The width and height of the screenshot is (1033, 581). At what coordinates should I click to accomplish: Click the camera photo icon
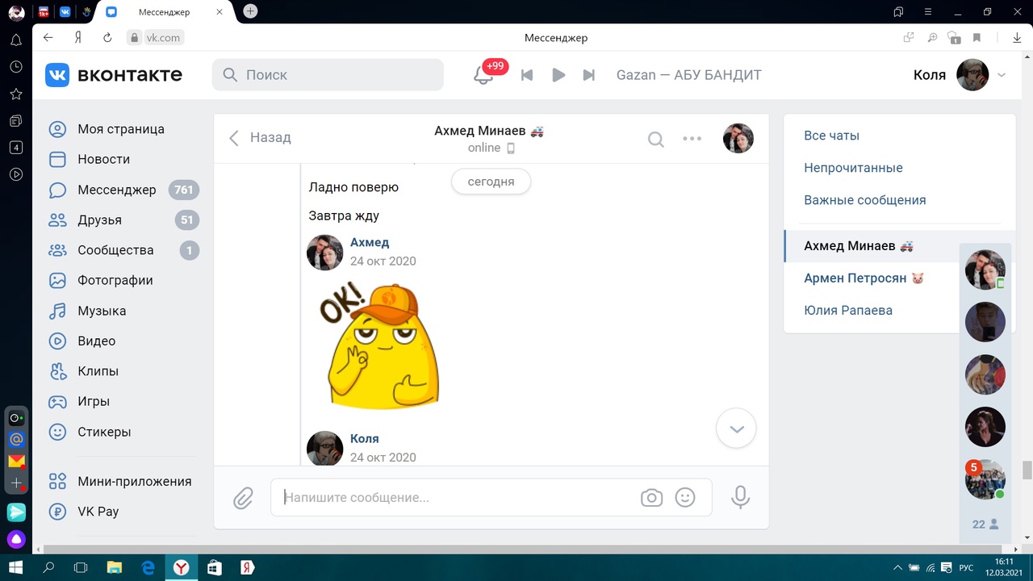pos(651,498)
